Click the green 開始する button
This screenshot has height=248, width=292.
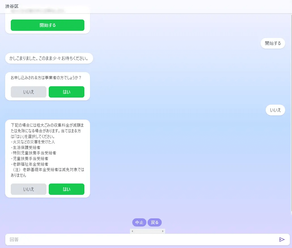point(48,25)
